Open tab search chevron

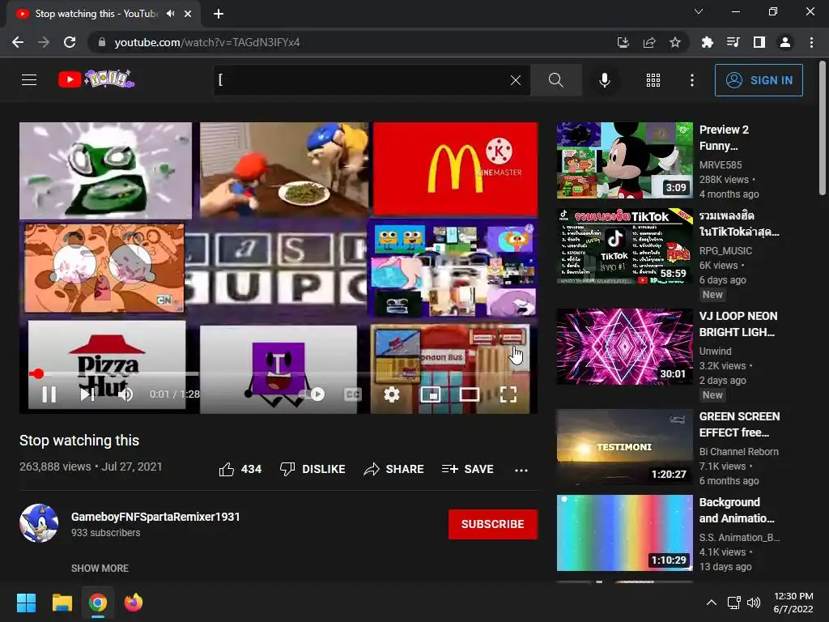coord(699,11)
